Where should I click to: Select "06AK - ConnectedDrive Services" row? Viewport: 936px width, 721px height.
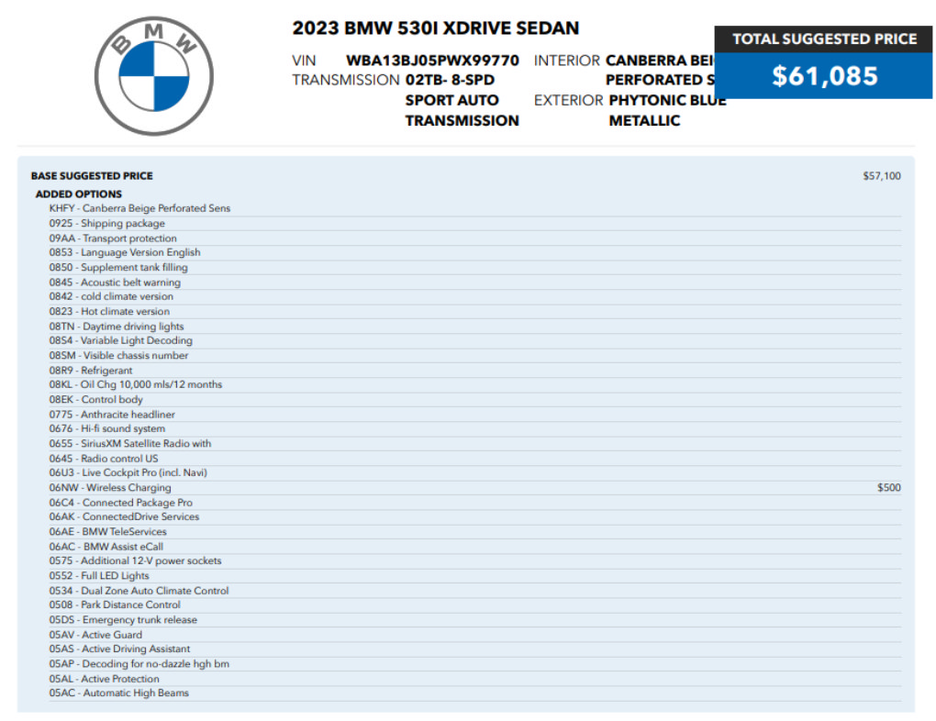pos(475,516)
